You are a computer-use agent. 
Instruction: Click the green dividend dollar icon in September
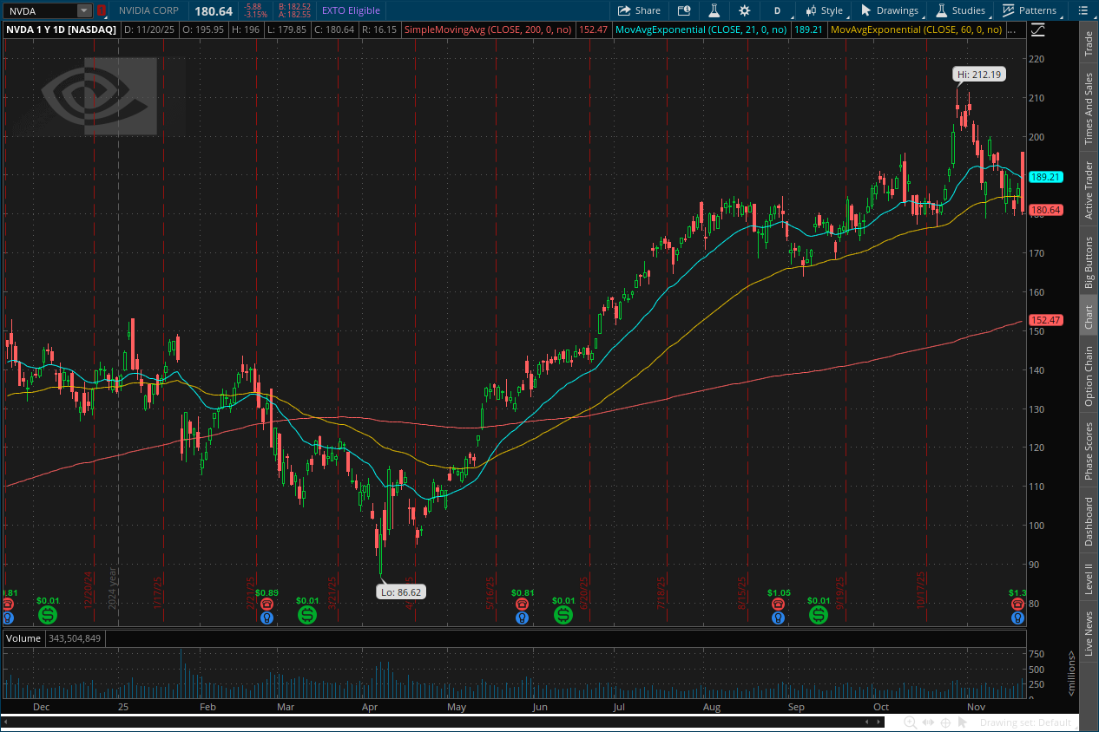click(x=819, y=615)
